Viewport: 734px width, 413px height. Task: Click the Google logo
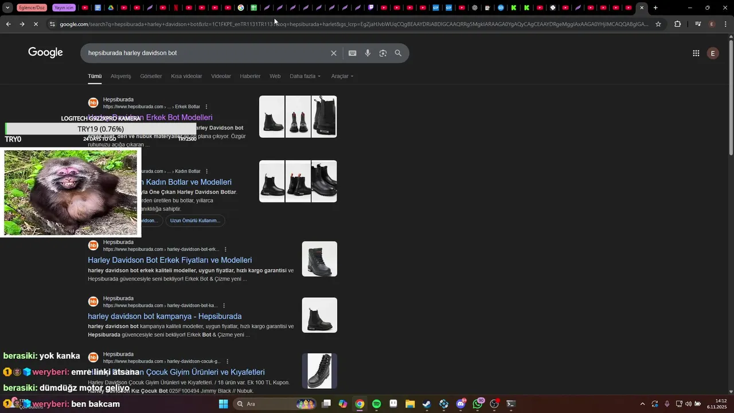coord(45,53)
